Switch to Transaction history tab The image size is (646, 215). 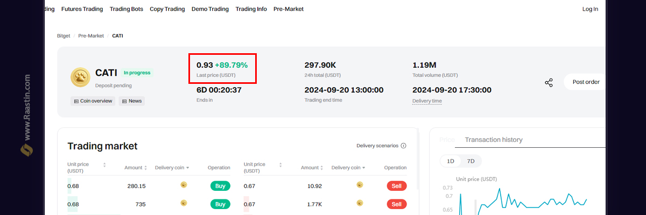[x=494, y=140]
